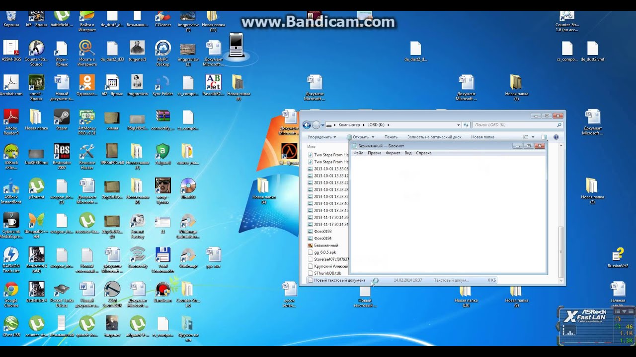Open the Вид menu in Notepad

408,153
